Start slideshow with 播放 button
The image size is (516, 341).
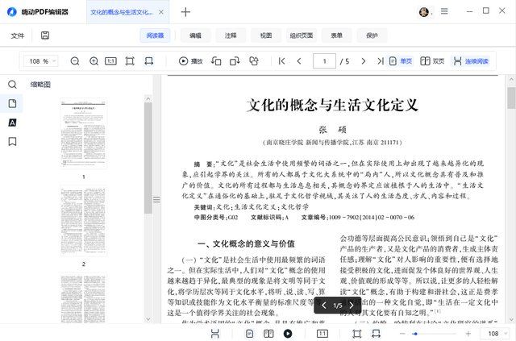coord(190,61)
